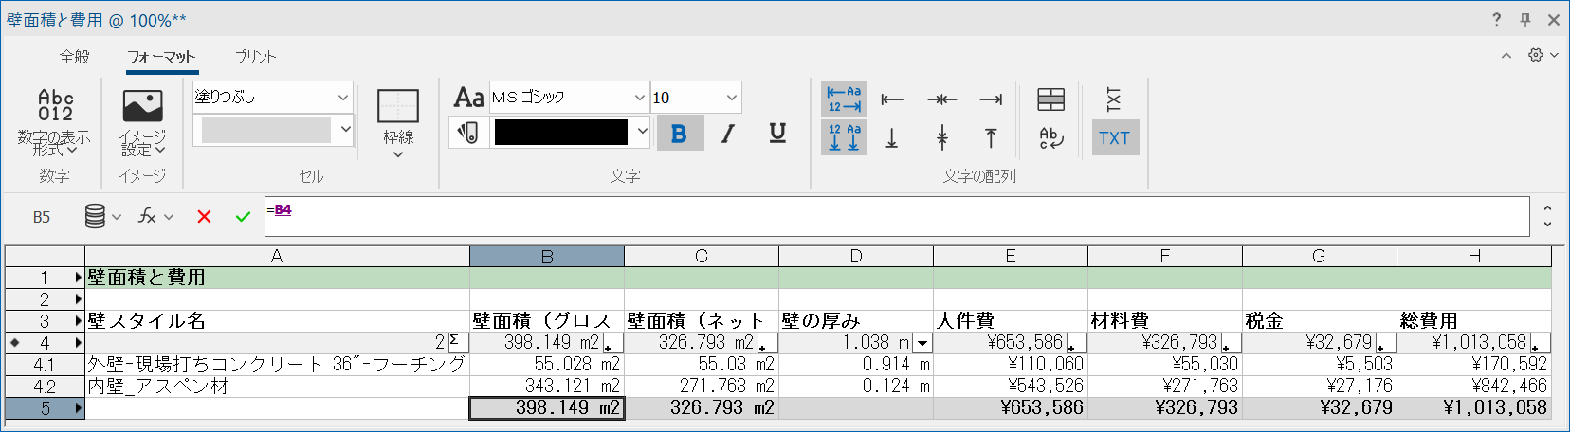The image size is (1570, 432).
Task: Align cell text to the bottom
Action: [892, 138]
